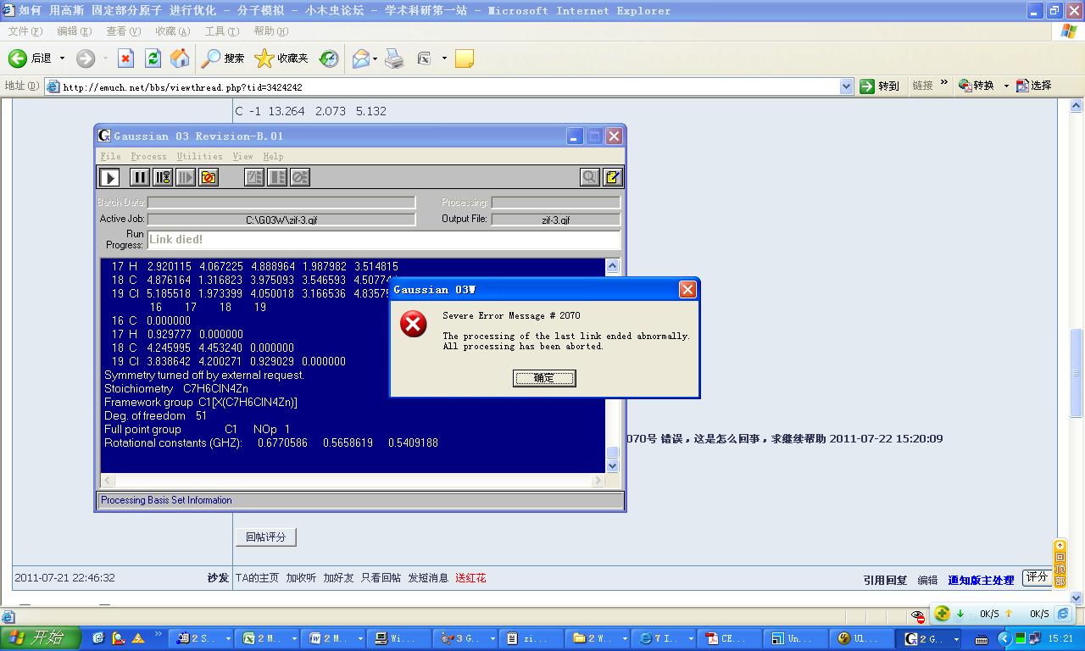Open Gaussian File menu
Viewport: 1085px width, 651px height.
point(110,156)
